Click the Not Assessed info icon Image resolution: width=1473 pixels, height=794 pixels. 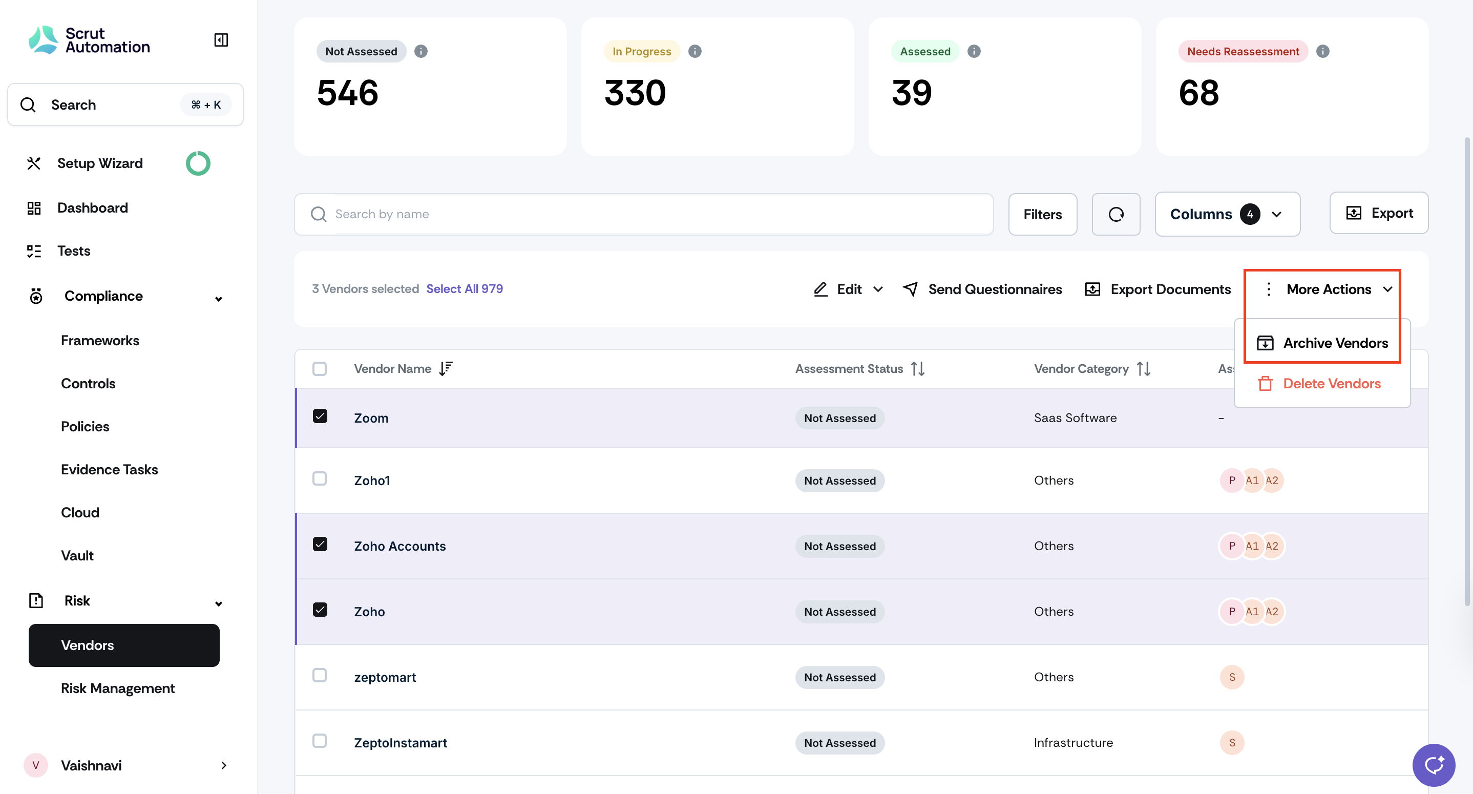421,52
